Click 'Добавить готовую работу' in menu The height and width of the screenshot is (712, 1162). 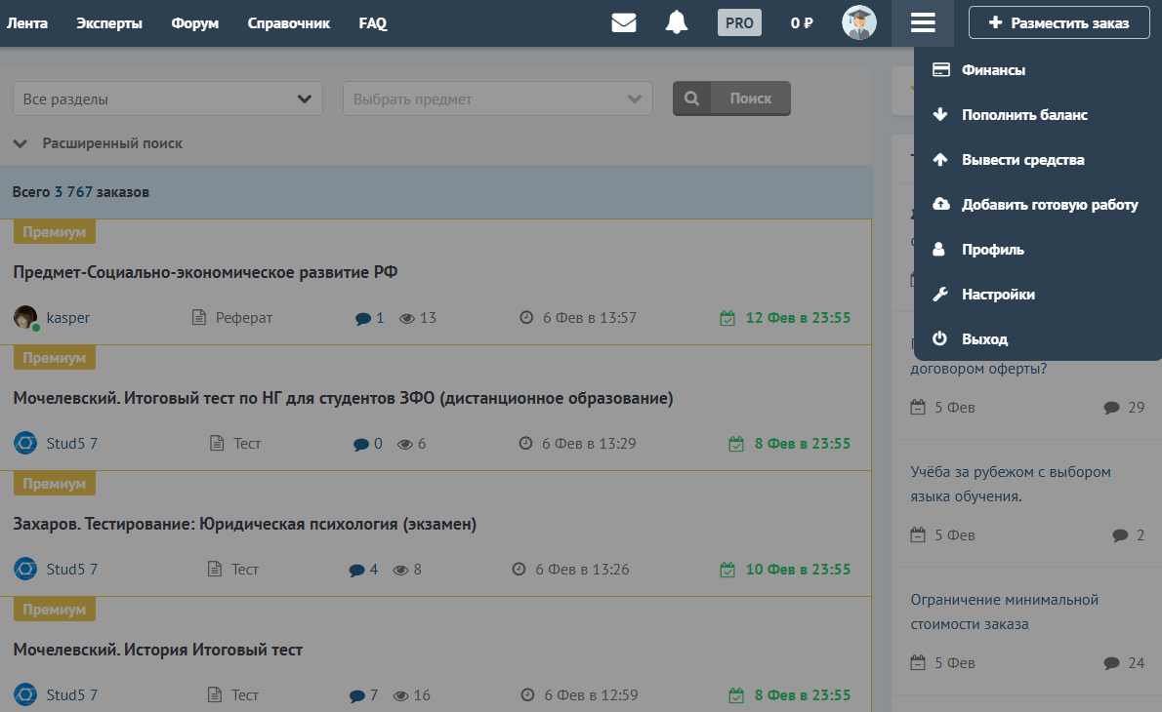point(1049,205)
